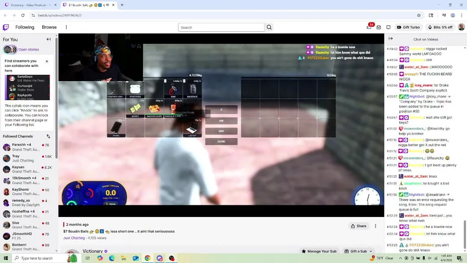Screen dimensions: 467x263
Task: Dismiss the collaborate tip card
Action: click(47, 61)
